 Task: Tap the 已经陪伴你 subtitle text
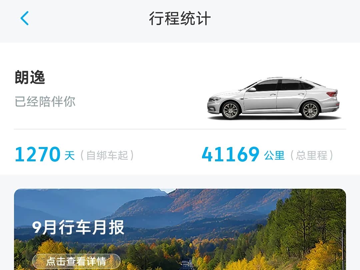point(45,101)
